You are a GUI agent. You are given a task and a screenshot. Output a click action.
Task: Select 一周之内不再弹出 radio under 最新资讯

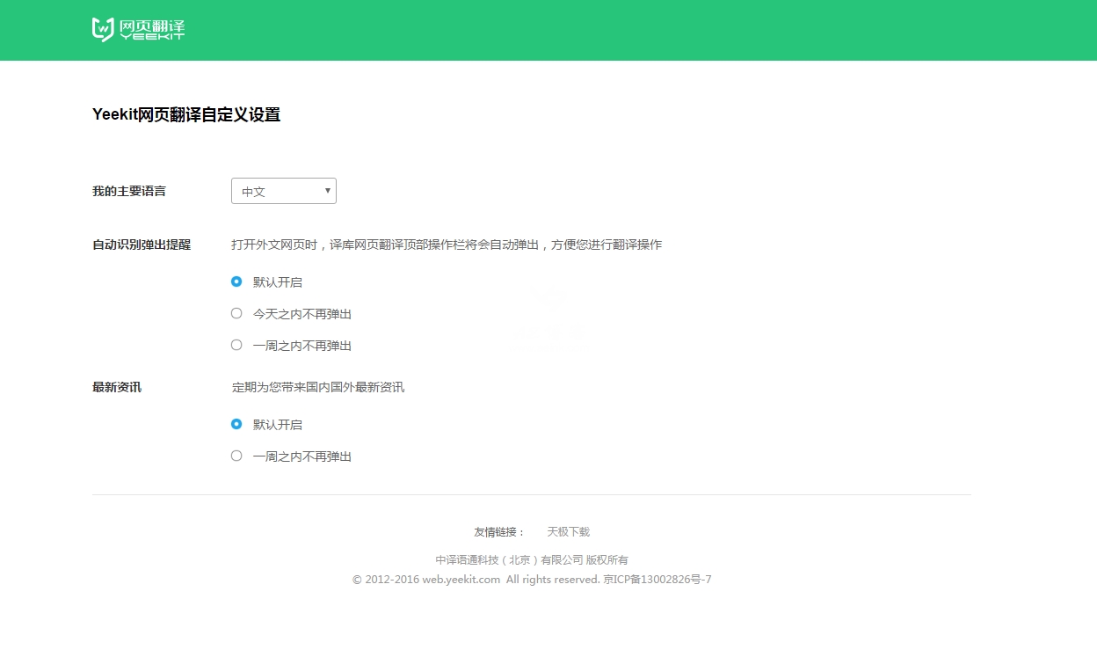pyautogui.click(x=236, y=456)
